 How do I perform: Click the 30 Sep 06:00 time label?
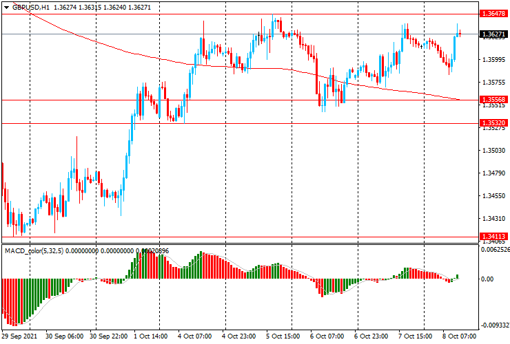point(64,336)
